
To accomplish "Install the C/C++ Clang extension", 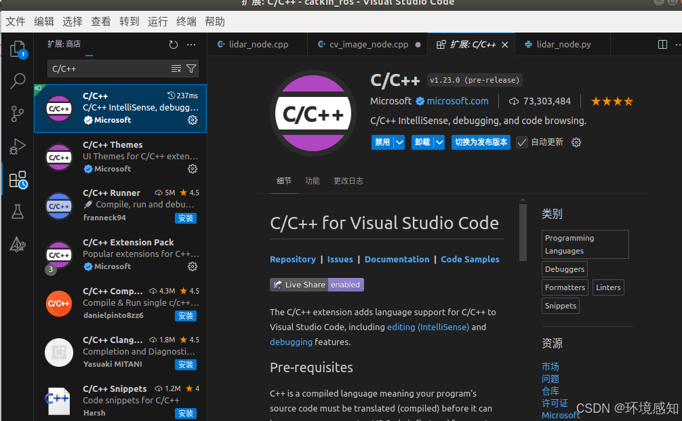I will pos(186,365).
